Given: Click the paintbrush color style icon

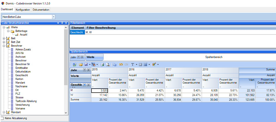Looking at the screenshot, I should [x=154, y=65].
